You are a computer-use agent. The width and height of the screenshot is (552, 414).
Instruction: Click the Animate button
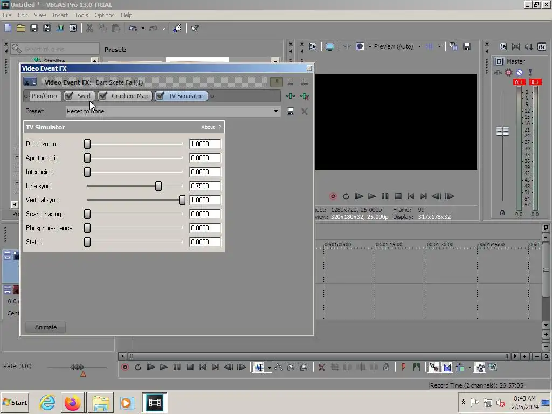(45, 327)
